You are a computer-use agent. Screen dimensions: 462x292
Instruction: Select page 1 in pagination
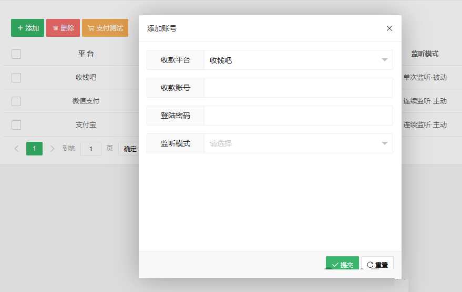click(34, 149)
